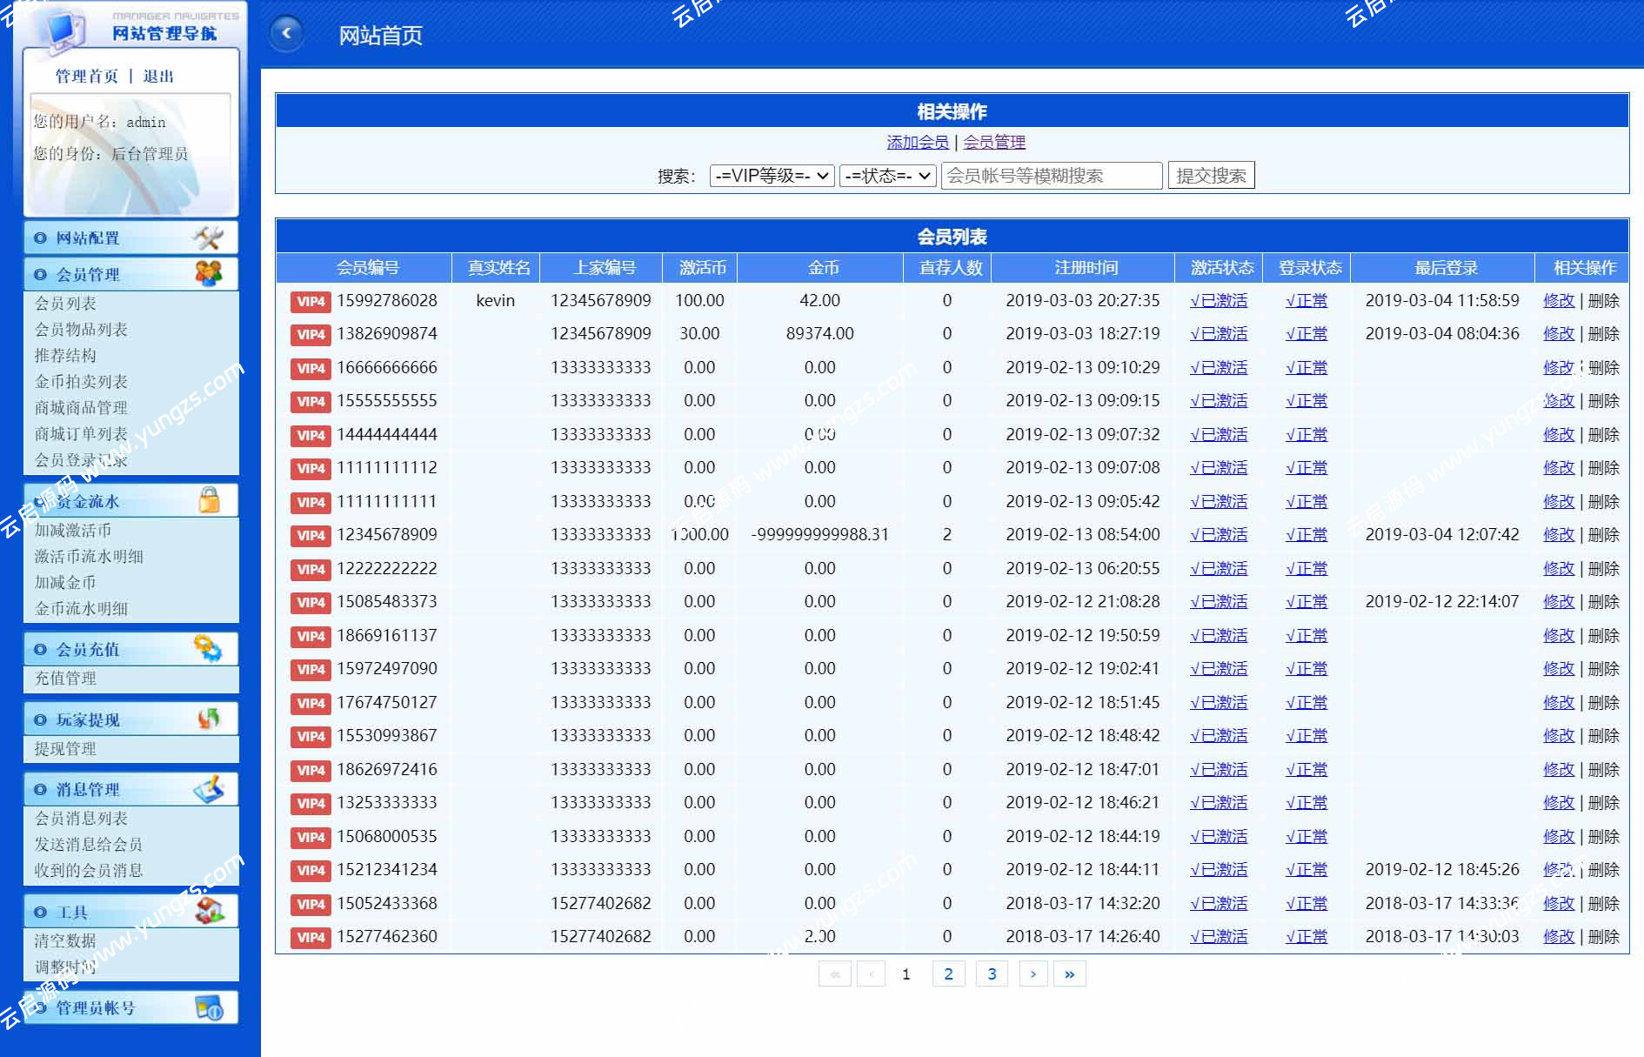This screenshot has height=1057, width=1644.
Task: Open the VIP等级 dropdown
Action: click(x=771, y=175)
